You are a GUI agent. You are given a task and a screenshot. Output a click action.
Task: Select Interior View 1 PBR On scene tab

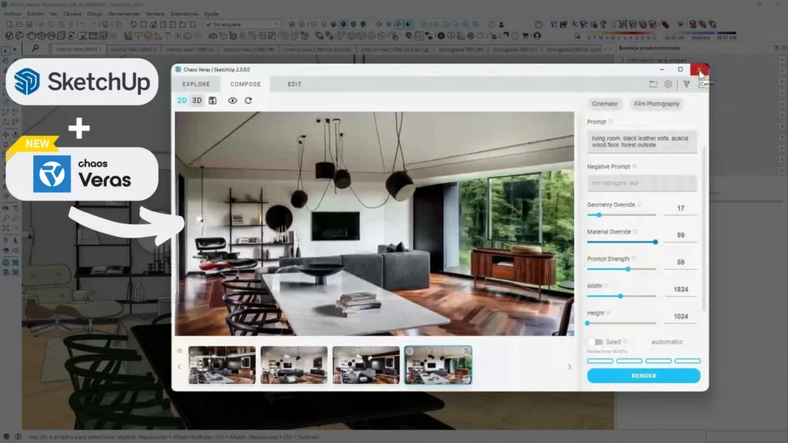click(190, 49)
